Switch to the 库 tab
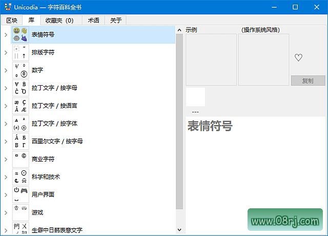 click(31, 20)
